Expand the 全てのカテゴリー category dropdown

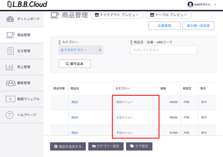(81, 50)
